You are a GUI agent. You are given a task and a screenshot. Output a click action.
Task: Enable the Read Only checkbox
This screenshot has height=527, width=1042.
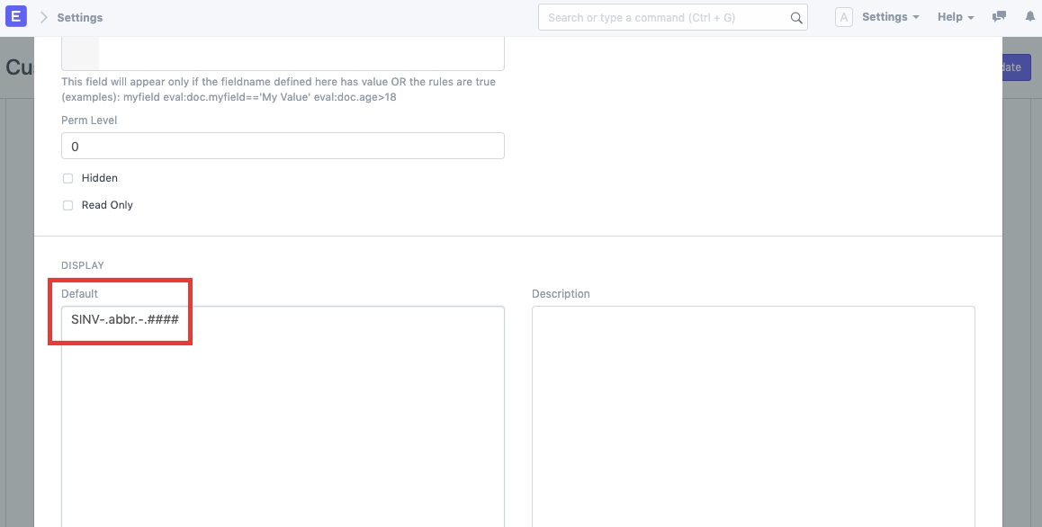click(x=68, y=205)
